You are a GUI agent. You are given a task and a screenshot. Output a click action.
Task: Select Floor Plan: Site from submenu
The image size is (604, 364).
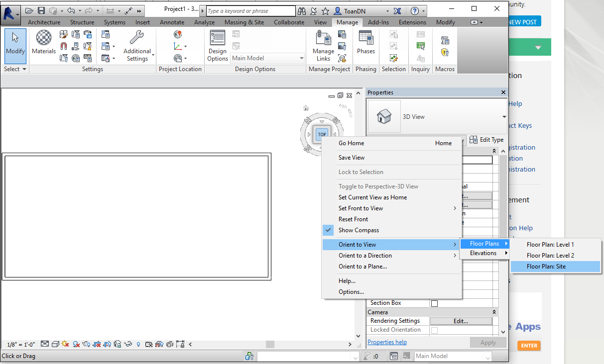coord(556,267)
